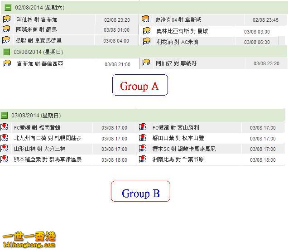Select the match 磐田山葉 對 松本山雅

pyautogui.click(x=178, y=138)
